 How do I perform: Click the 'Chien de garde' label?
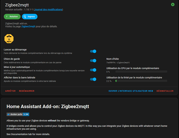12,59
